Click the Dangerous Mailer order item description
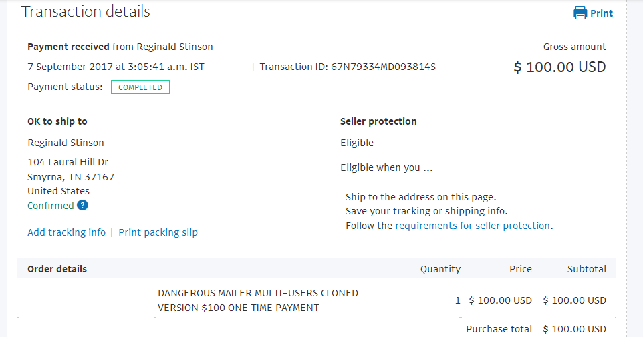The height and width of the screenshot is (337, 643). 258,300
